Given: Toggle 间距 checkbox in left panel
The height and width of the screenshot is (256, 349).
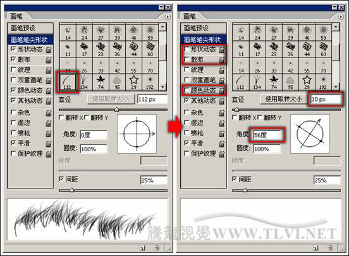Looking at the screenshot, I should click(61, 179).
